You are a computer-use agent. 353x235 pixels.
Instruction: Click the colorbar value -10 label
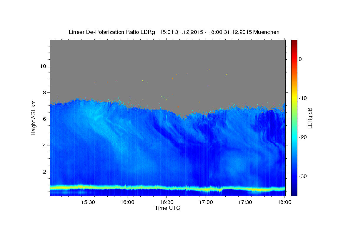click(x=303, y=98)
